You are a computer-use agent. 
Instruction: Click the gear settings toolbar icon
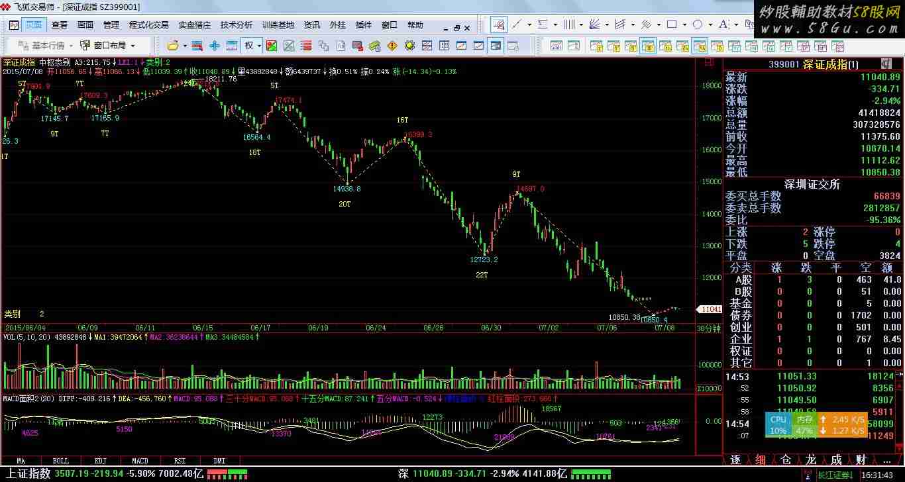tap(409, 46)
